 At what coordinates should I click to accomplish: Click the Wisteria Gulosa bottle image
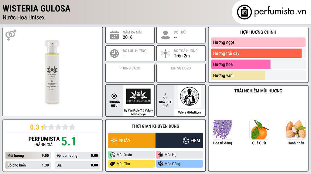(52, 72)
